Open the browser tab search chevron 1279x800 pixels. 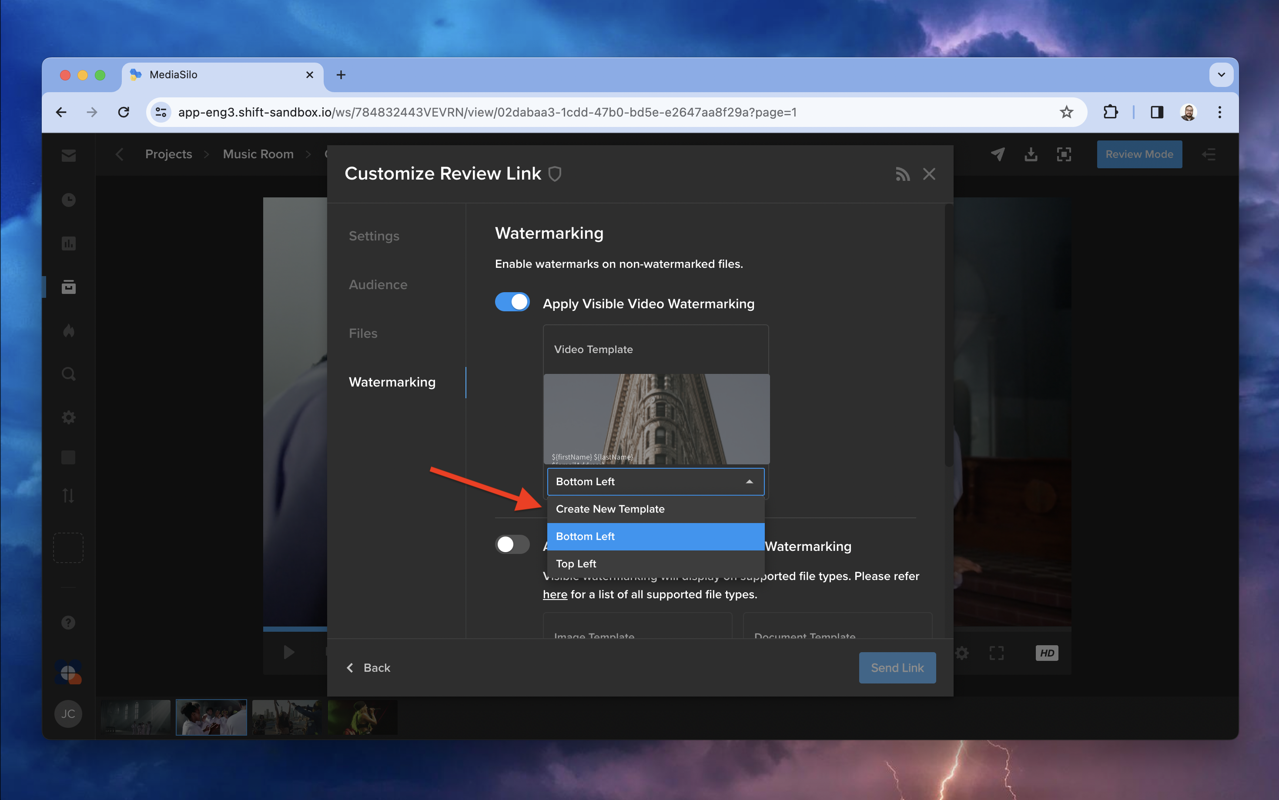[1221, 75]
